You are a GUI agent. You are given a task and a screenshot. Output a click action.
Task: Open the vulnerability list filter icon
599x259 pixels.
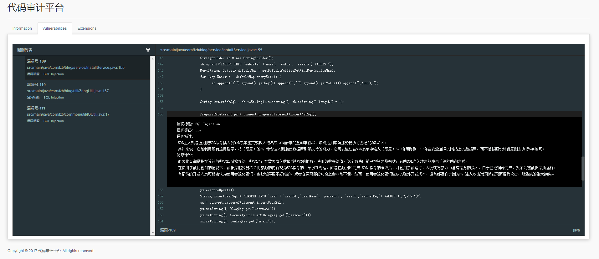(148, 50)
